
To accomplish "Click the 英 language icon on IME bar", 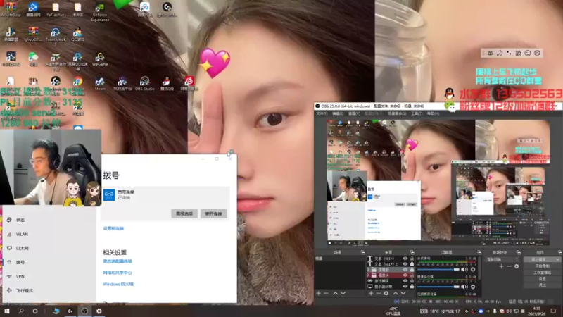I will [x=490, y=54].
